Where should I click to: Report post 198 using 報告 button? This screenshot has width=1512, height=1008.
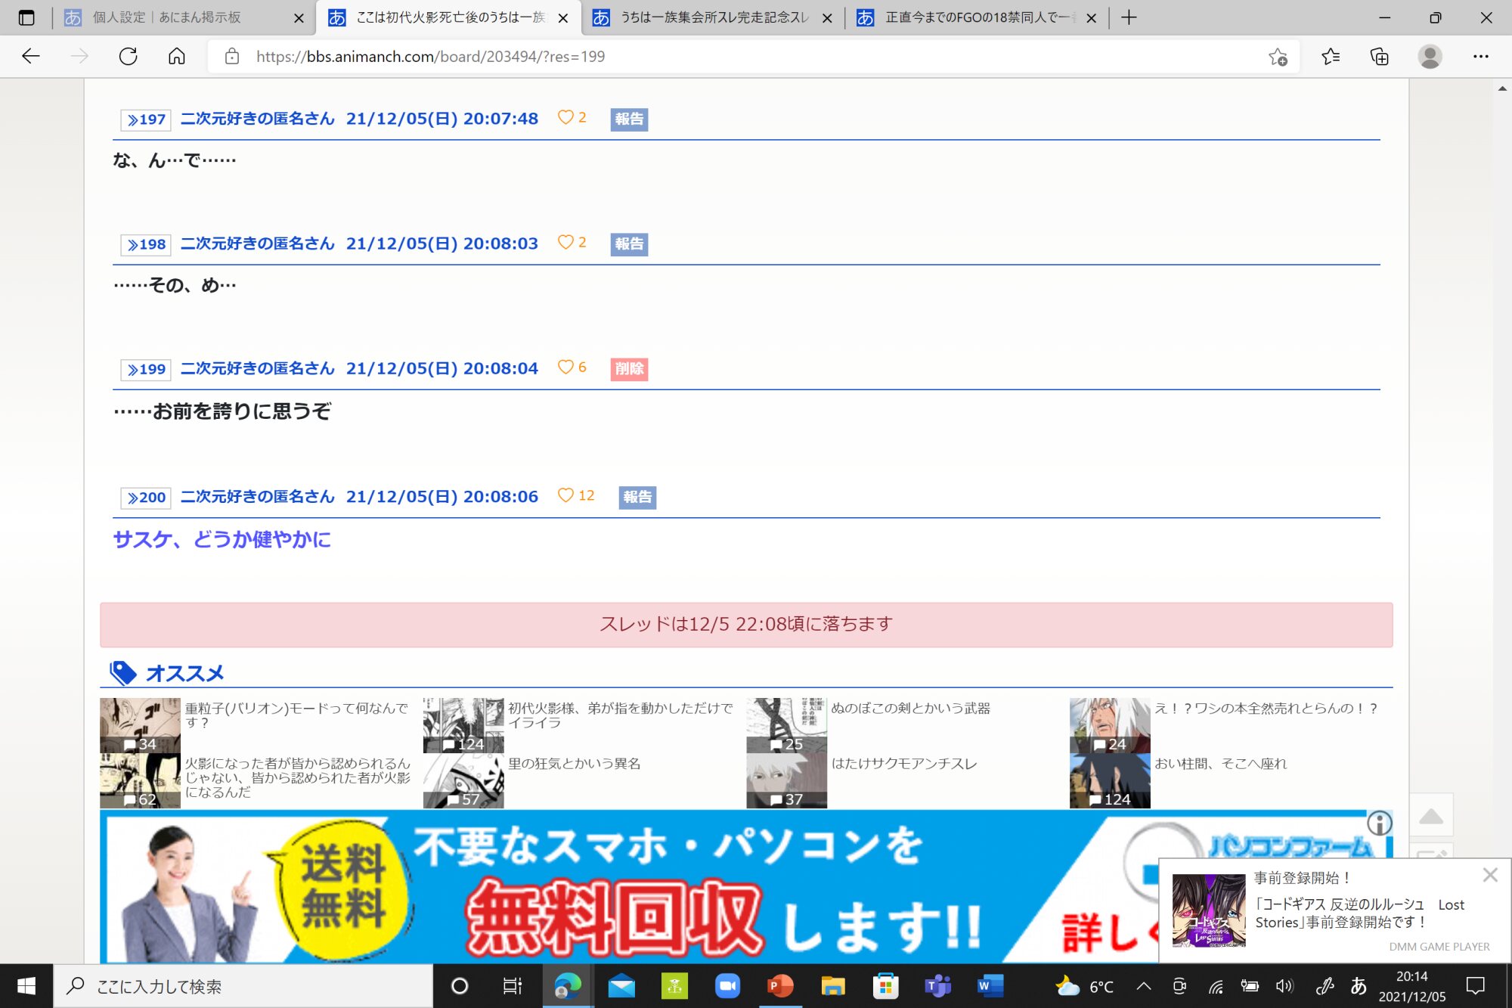click(628, 244)
